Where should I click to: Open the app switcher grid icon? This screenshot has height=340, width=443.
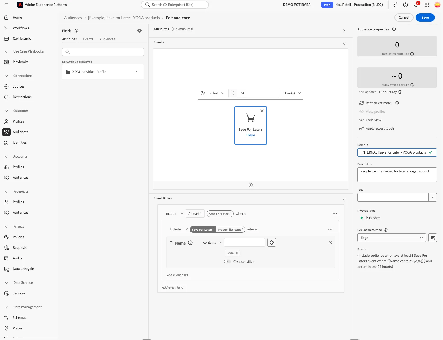(x=427, y=5)
